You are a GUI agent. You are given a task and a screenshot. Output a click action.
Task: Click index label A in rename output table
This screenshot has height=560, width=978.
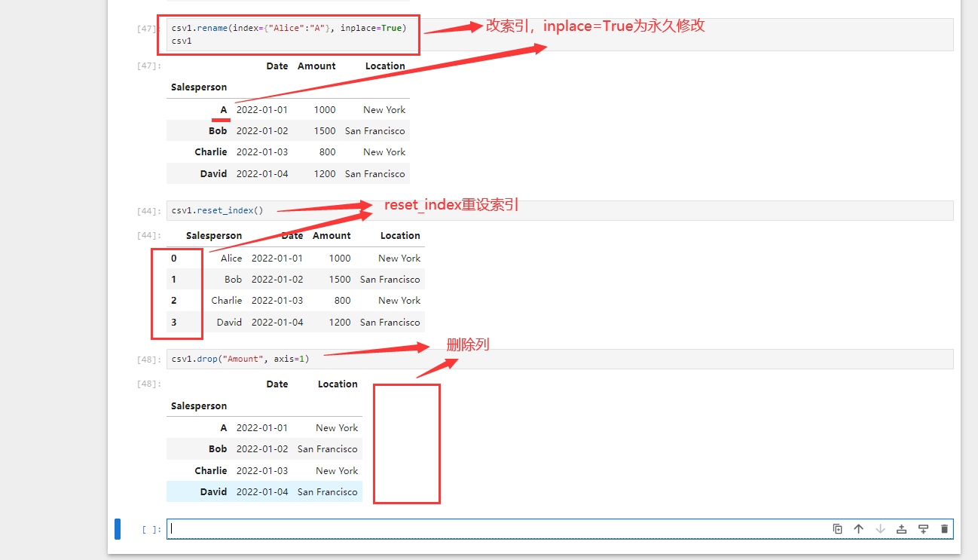[x=224, y=109]
